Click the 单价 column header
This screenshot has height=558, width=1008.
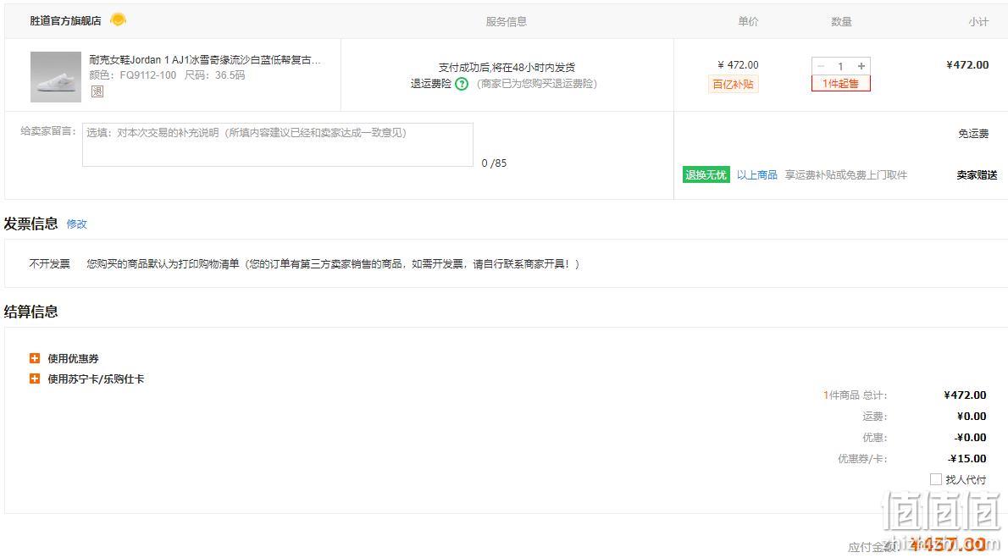click(748, 21)
